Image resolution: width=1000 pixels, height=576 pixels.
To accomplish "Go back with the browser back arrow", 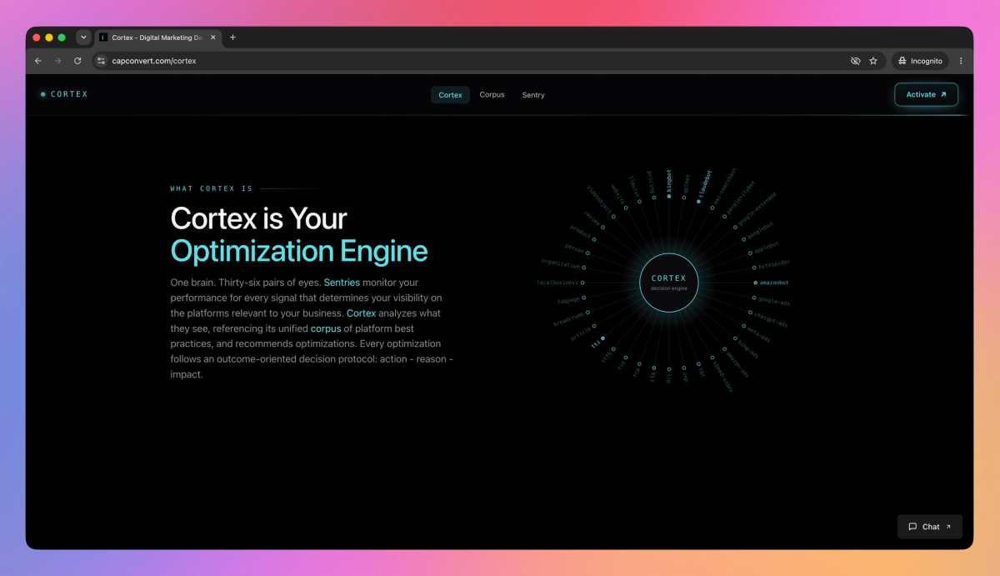I will click(38, 61).
